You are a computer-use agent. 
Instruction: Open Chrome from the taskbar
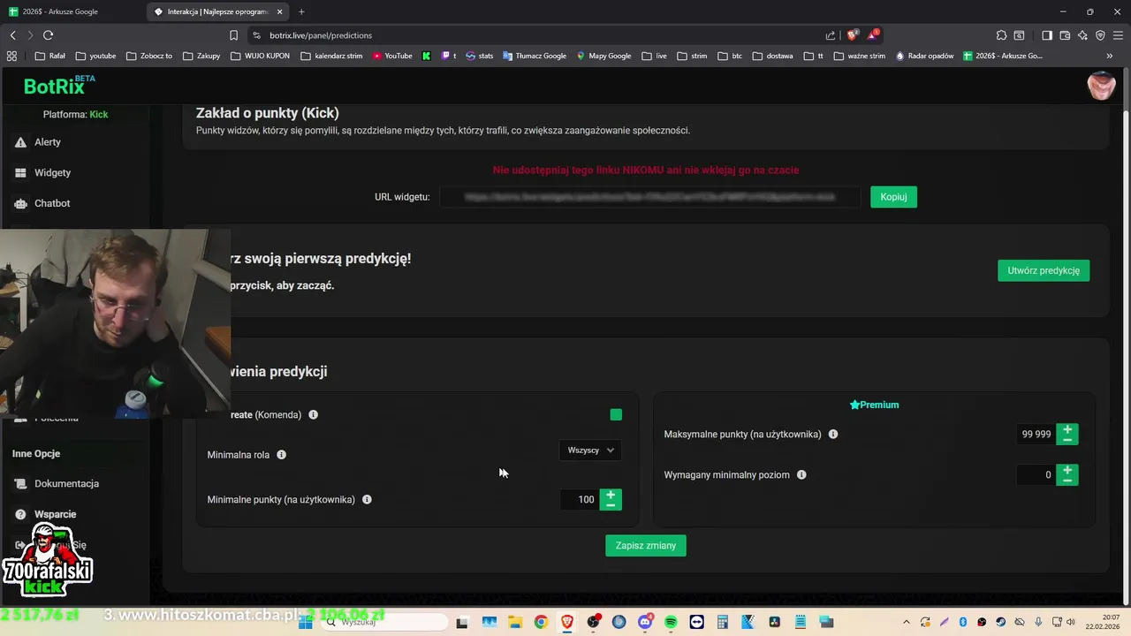click(541, 622)
